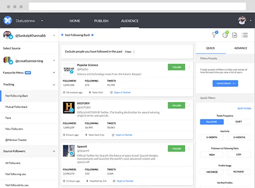Select Not following you in sidebar
This screenshot has height=188, width=255.
(29, 174)
